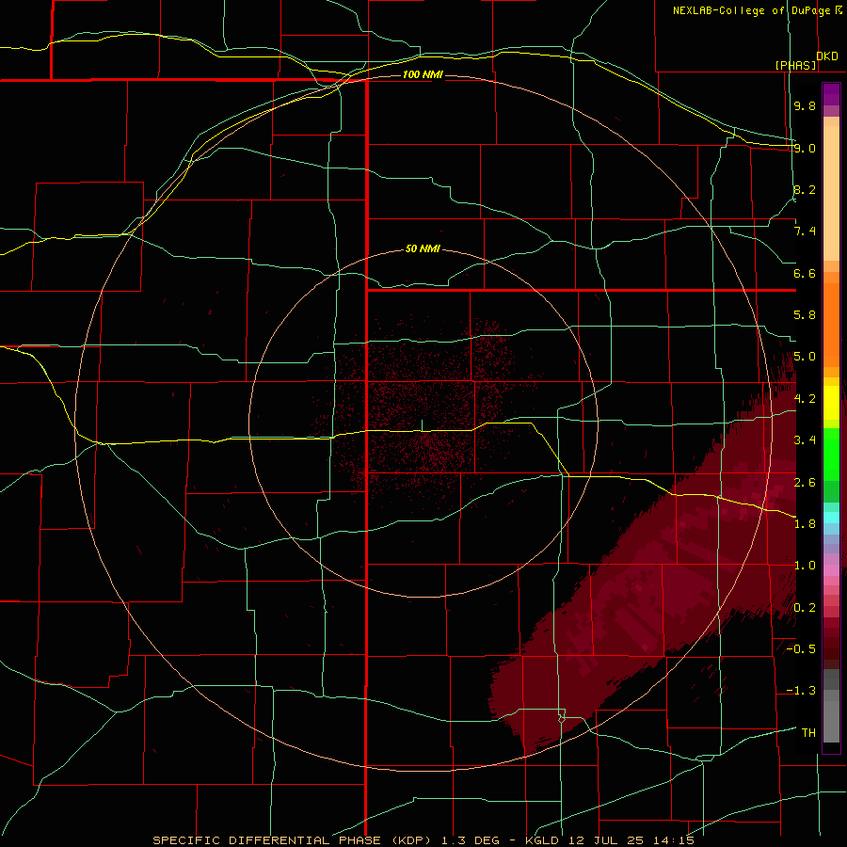This screenshot has width=847, height=847.
Task: Click the DKD label above the legend
Action: tap(827, 56)
